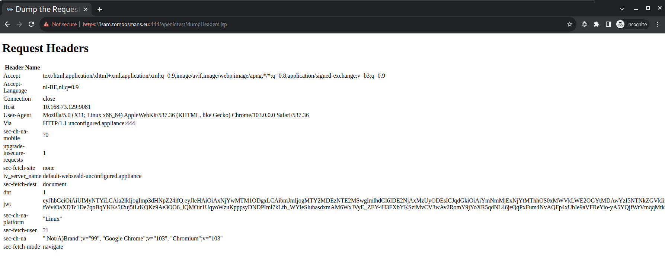Close the Dump the Request tab
The height and width of the screenshot is (275, 665).
(x=86, y=9)
